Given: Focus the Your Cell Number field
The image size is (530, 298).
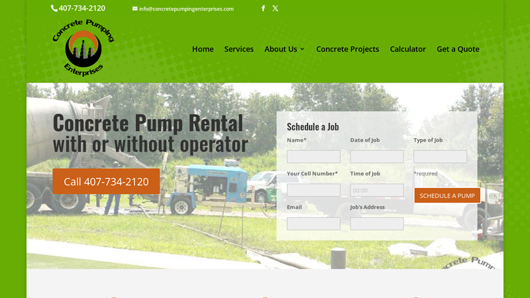Looking at the screenshot, I should tap(313, 190).
